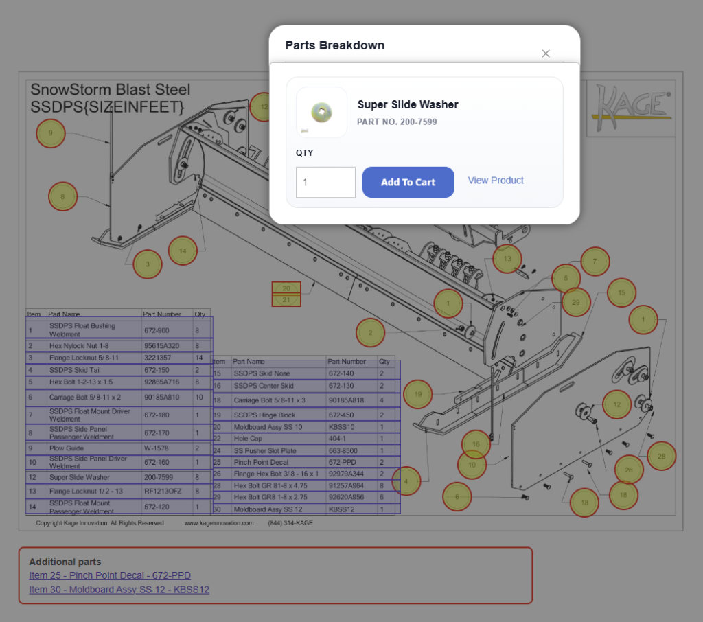Image resolution: width=703 pixels, height=622 pixels.
Task: Select the SSDPS Float Bushing Weldment row
Action: [119, 327]
